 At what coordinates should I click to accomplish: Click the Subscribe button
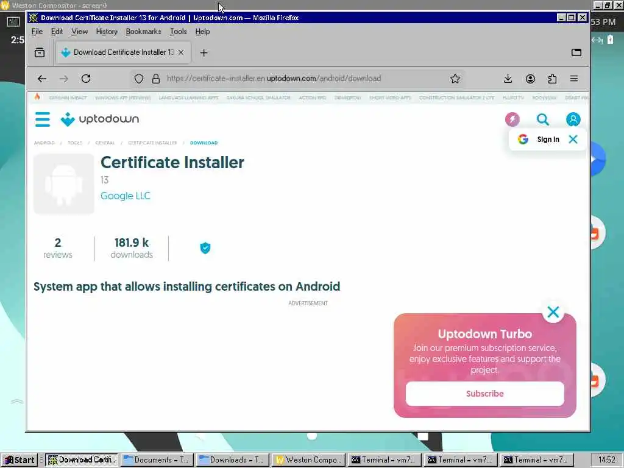pyautogui.click(x=484, y=394)
